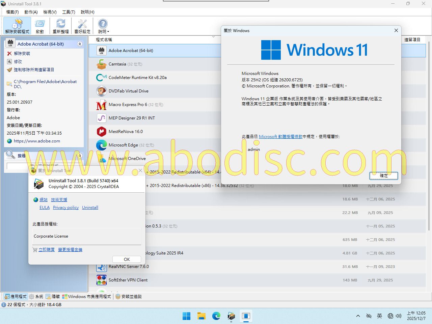Collapse the Adobe Acrobat details panel
Image resolution: width=432 pixels, height=324 pixels.
pyautogui.click(x=80, y=44)
